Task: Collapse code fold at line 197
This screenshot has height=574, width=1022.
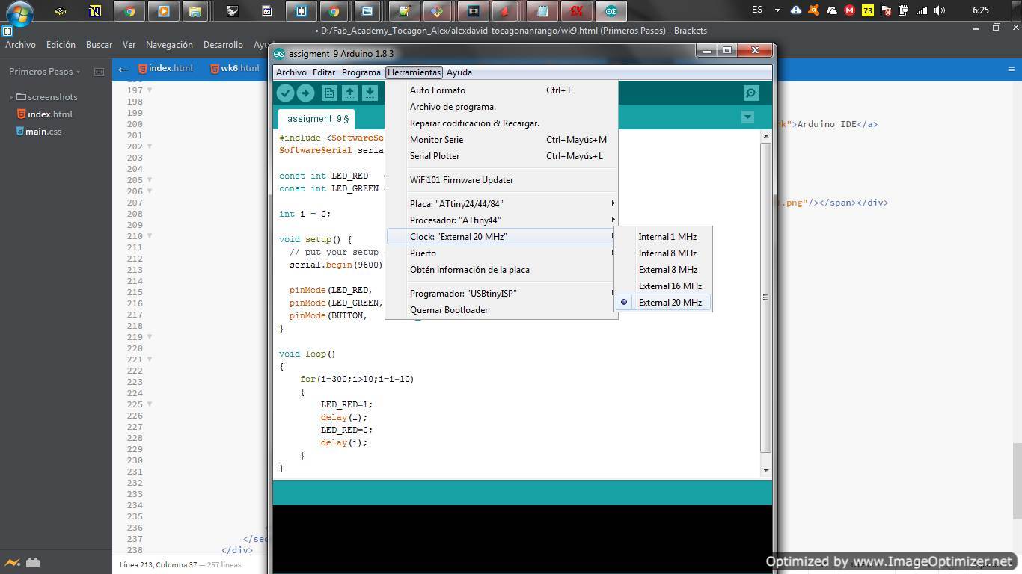Action: click(149, 90)
